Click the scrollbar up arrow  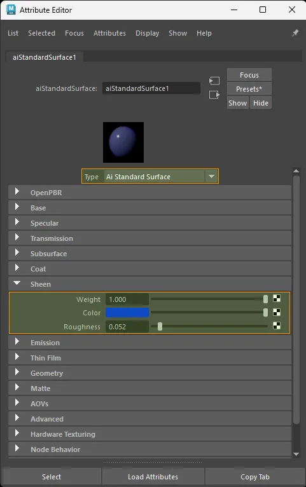(x=296, y=171)
